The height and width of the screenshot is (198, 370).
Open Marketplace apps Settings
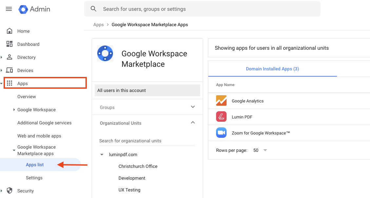point(34,178)
